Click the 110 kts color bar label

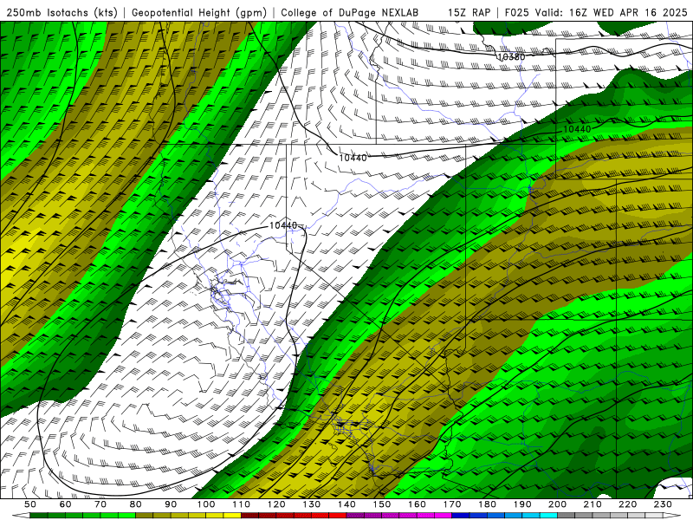pos(242,504)
